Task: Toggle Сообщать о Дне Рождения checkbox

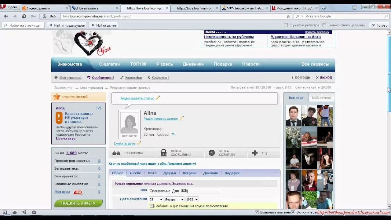Action: pyautogui.click(x=152, y=206)
